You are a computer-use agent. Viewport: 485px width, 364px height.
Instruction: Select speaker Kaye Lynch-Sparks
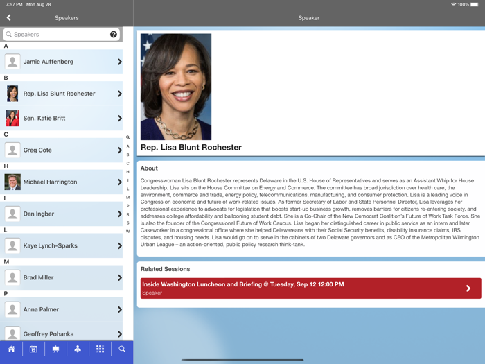pos(61,245)
